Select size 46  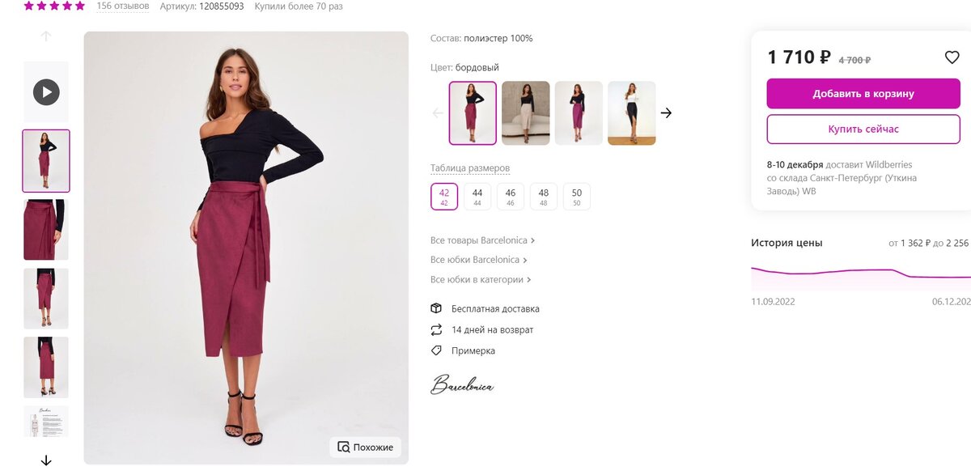511,197
